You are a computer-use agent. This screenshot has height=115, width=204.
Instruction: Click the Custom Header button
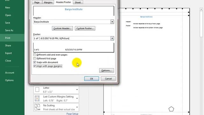click(62, 28)
